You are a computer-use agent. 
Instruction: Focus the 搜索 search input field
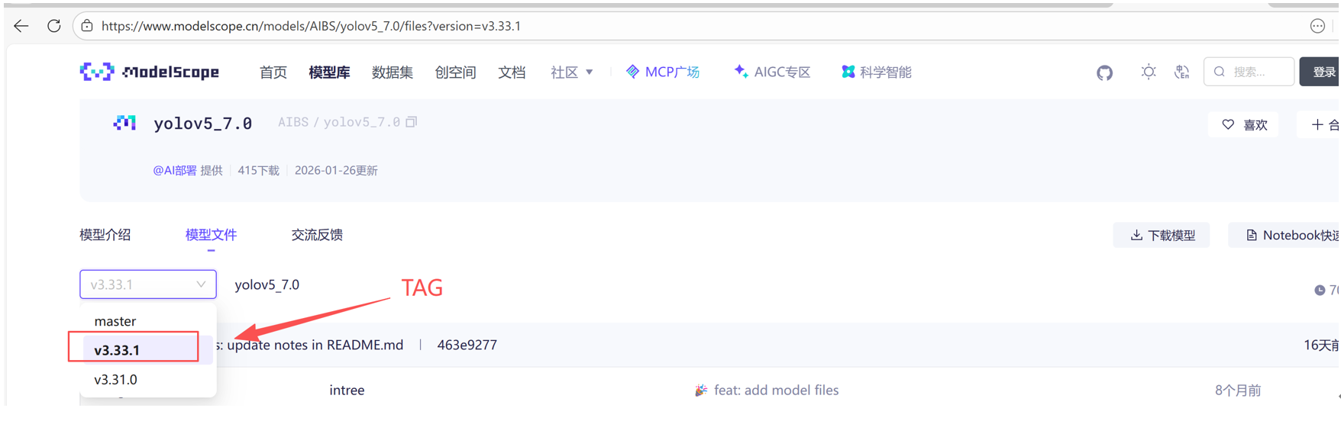[x=1249, y=72]
